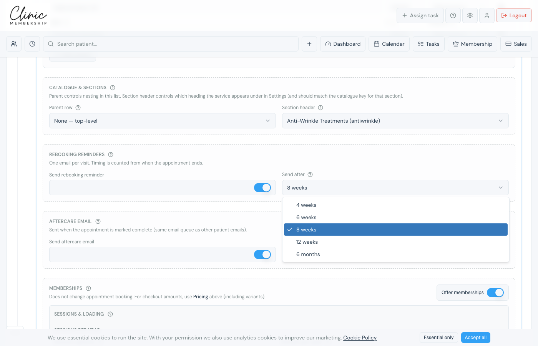Show help for Sessions & Loading

(110, 314)
